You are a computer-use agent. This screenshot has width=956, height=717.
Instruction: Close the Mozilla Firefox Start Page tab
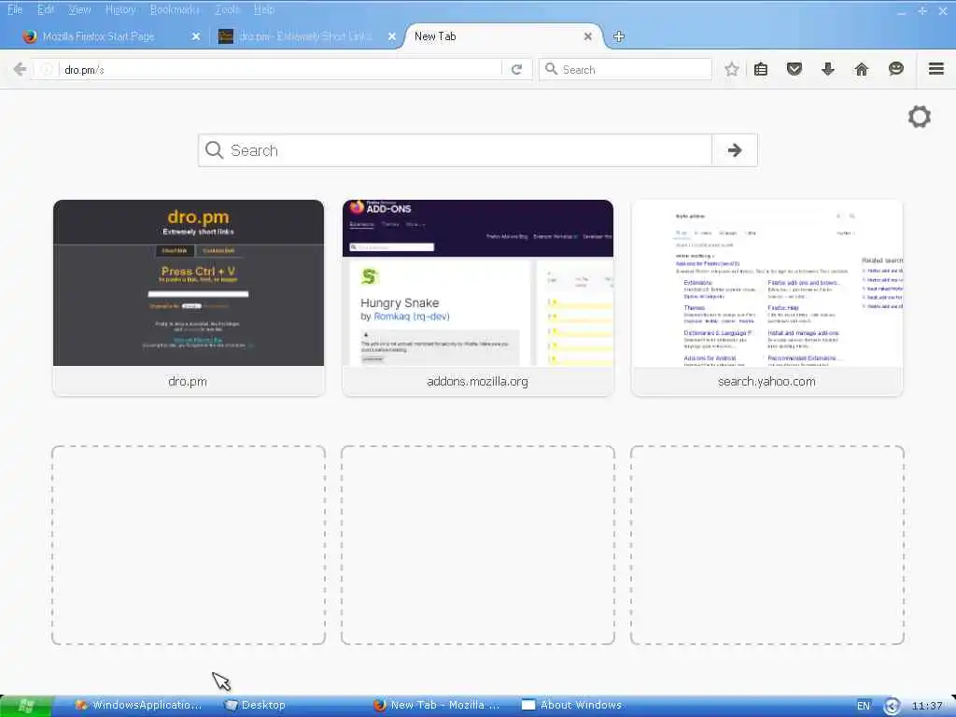pos(196,36)
